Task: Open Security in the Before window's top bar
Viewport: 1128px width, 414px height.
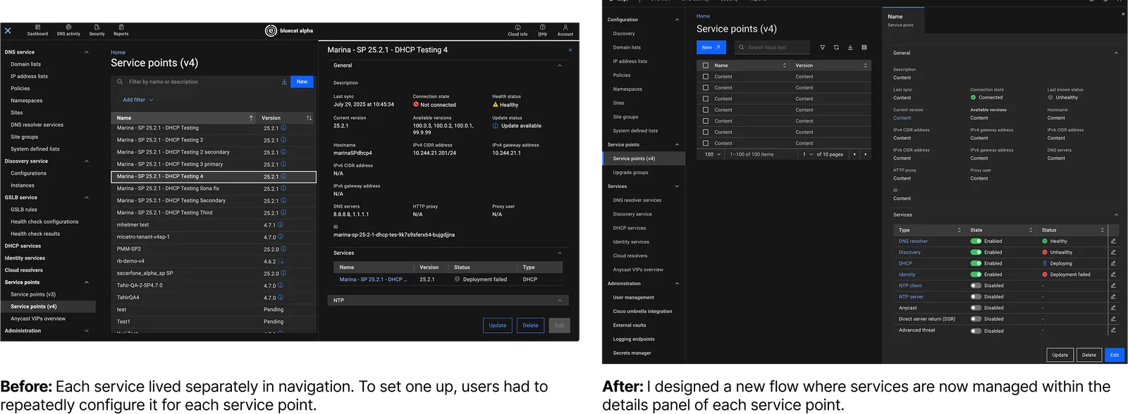Action: 97,30
